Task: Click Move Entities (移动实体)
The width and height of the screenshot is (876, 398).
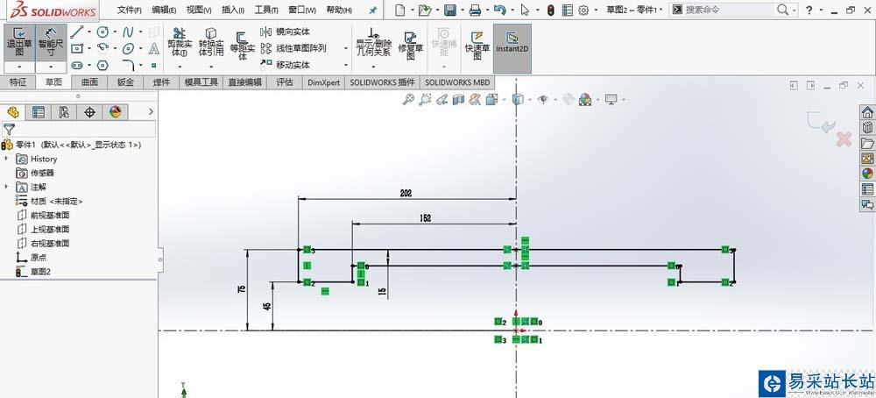Action: 286,65
